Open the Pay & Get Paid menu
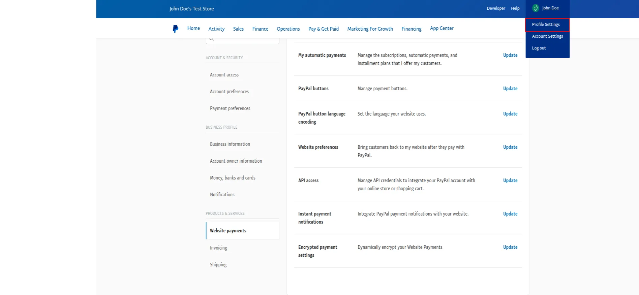This screenshot has height=295, width=639. (x=324, y=29)
